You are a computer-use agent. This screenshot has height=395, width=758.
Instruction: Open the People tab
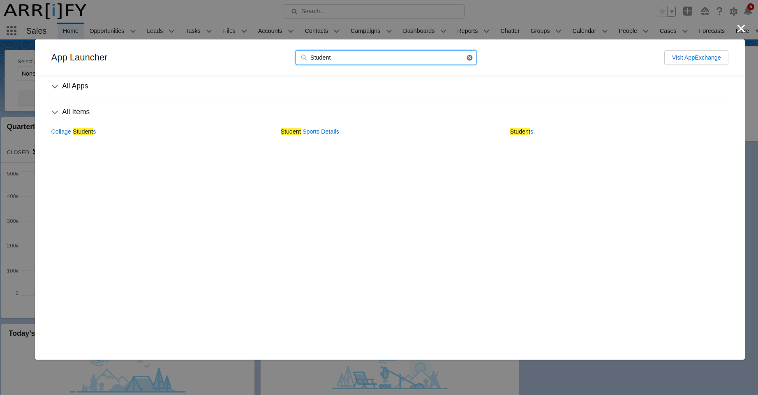[628, 31]
